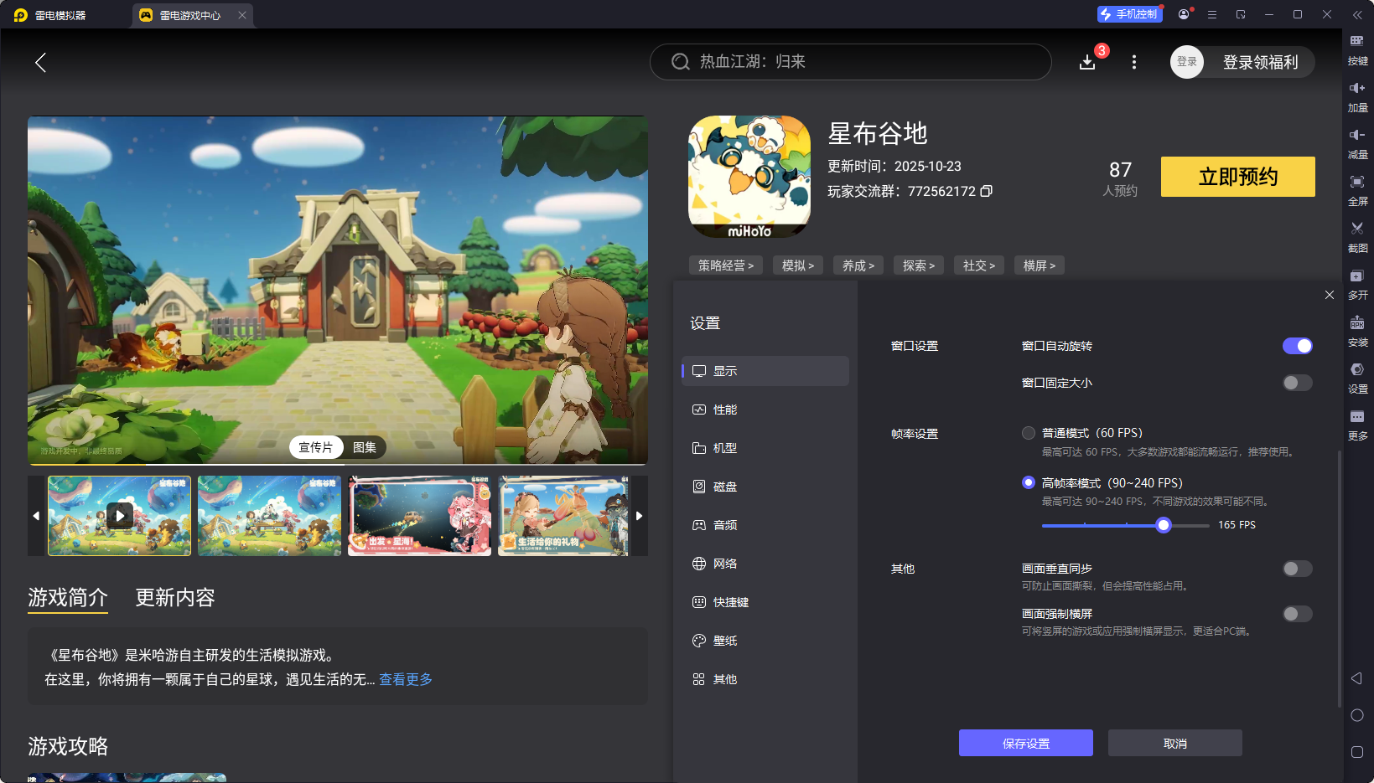Click the search box showing 热血江湖：归来

tap(850, 62)
